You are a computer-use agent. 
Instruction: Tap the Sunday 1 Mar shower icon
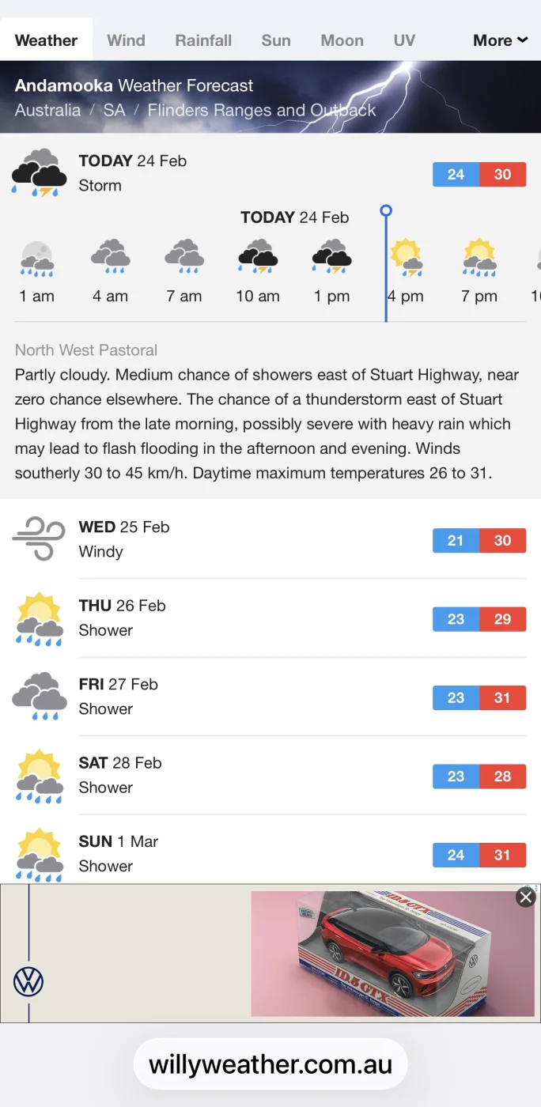[39, 853]
